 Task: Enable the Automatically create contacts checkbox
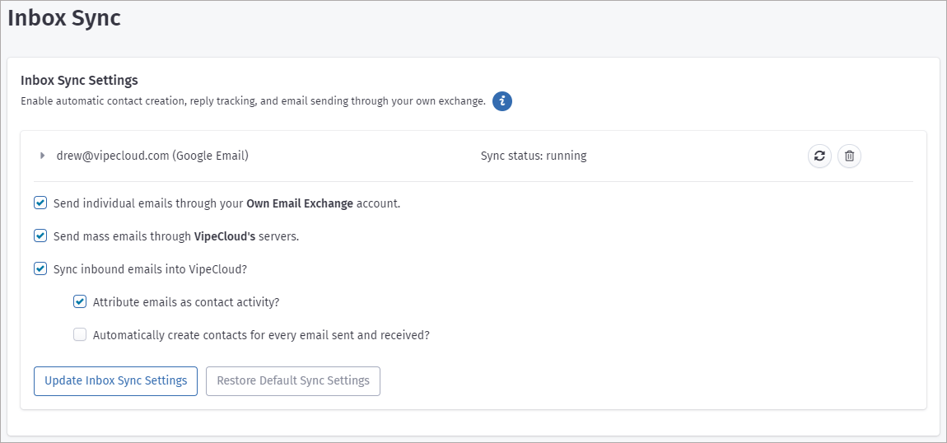tap(80, 334)
